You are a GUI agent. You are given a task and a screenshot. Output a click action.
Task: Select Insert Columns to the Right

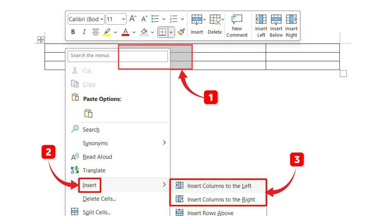[218, 199]
